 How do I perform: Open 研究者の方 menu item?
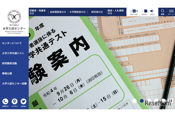coord(97,12)
